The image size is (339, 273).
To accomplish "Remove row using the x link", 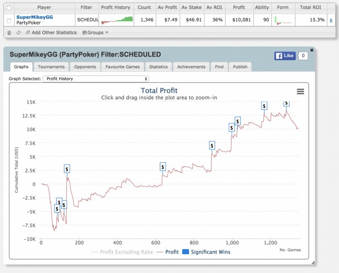I will click(331, 20).
